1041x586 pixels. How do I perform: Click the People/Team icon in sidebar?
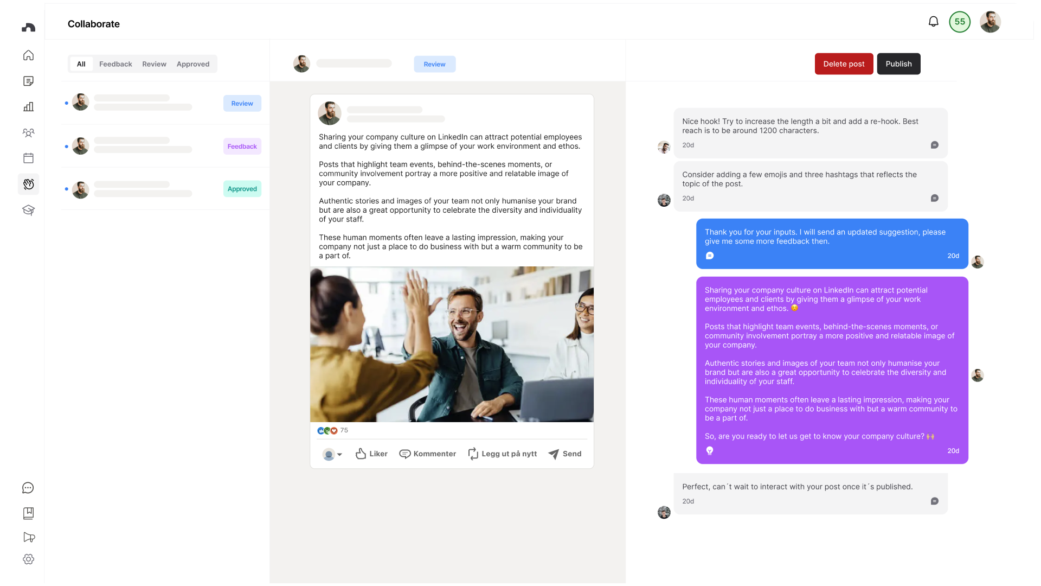pyautogui.click(x=29, y=132)
